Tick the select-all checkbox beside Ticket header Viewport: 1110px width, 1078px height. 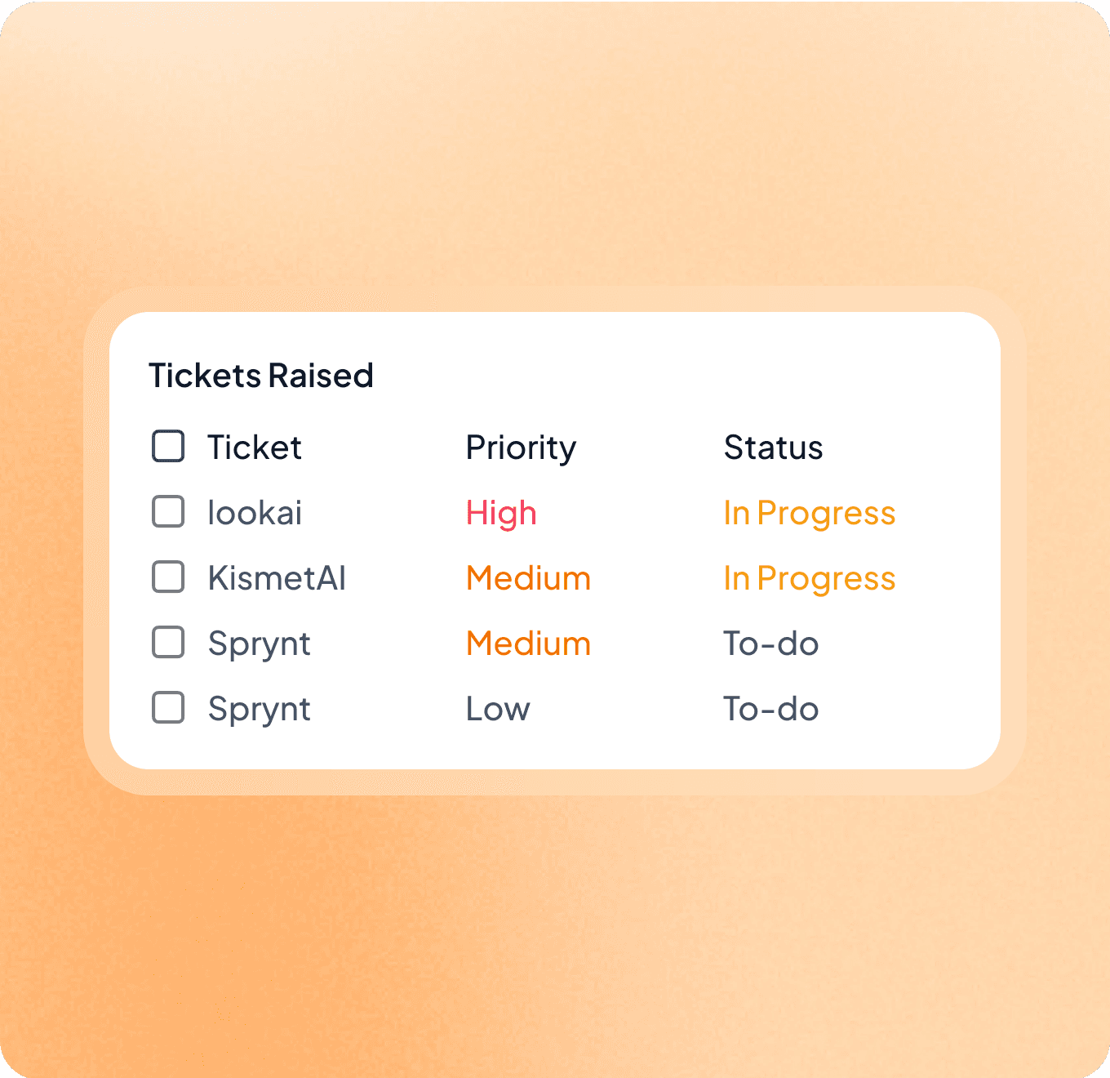click(x=168, y=447)
